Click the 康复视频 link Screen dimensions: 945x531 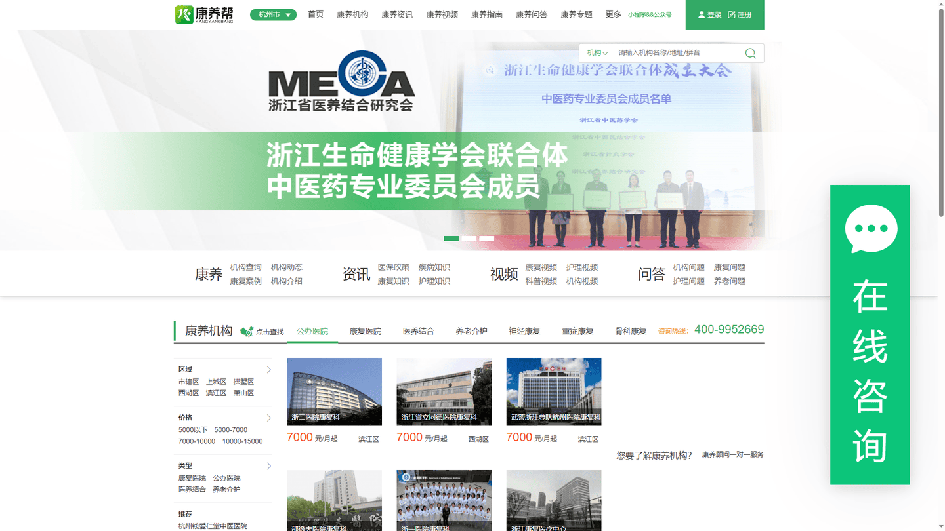tap(541, 267)
